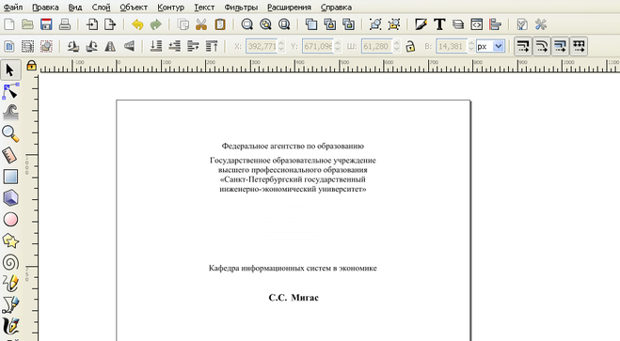Viewport: 620px width, 341px height.
Task: Zoom to fit drawing icon
Action: coord(265,24)
